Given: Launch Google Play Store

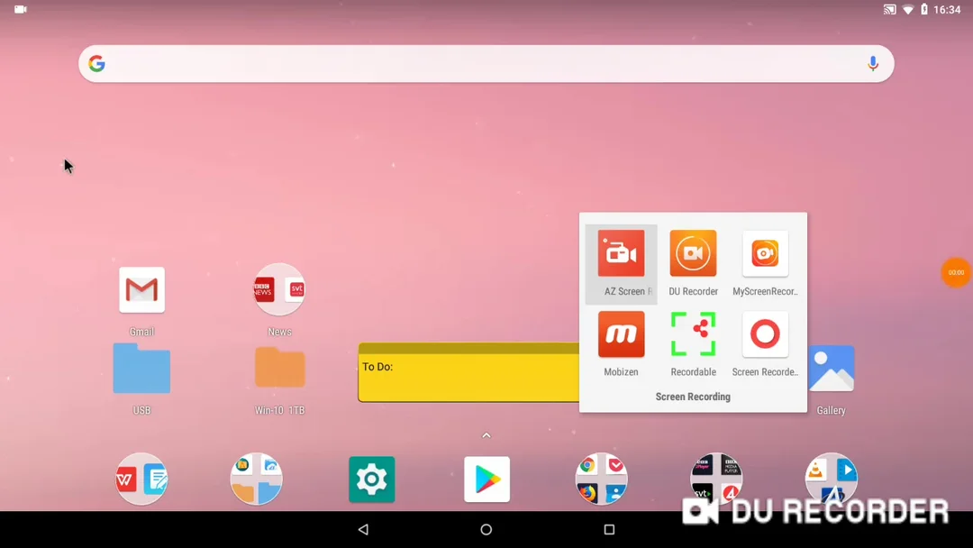Looking at the screenshot, I should (x=487, y=479).
